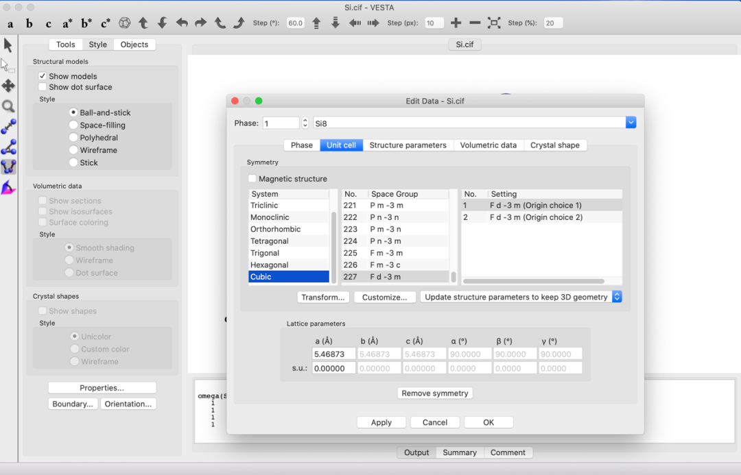This screenshot has height=475, width=741.
Task: Translate the structure left
Action: click(x=355, y=23)
